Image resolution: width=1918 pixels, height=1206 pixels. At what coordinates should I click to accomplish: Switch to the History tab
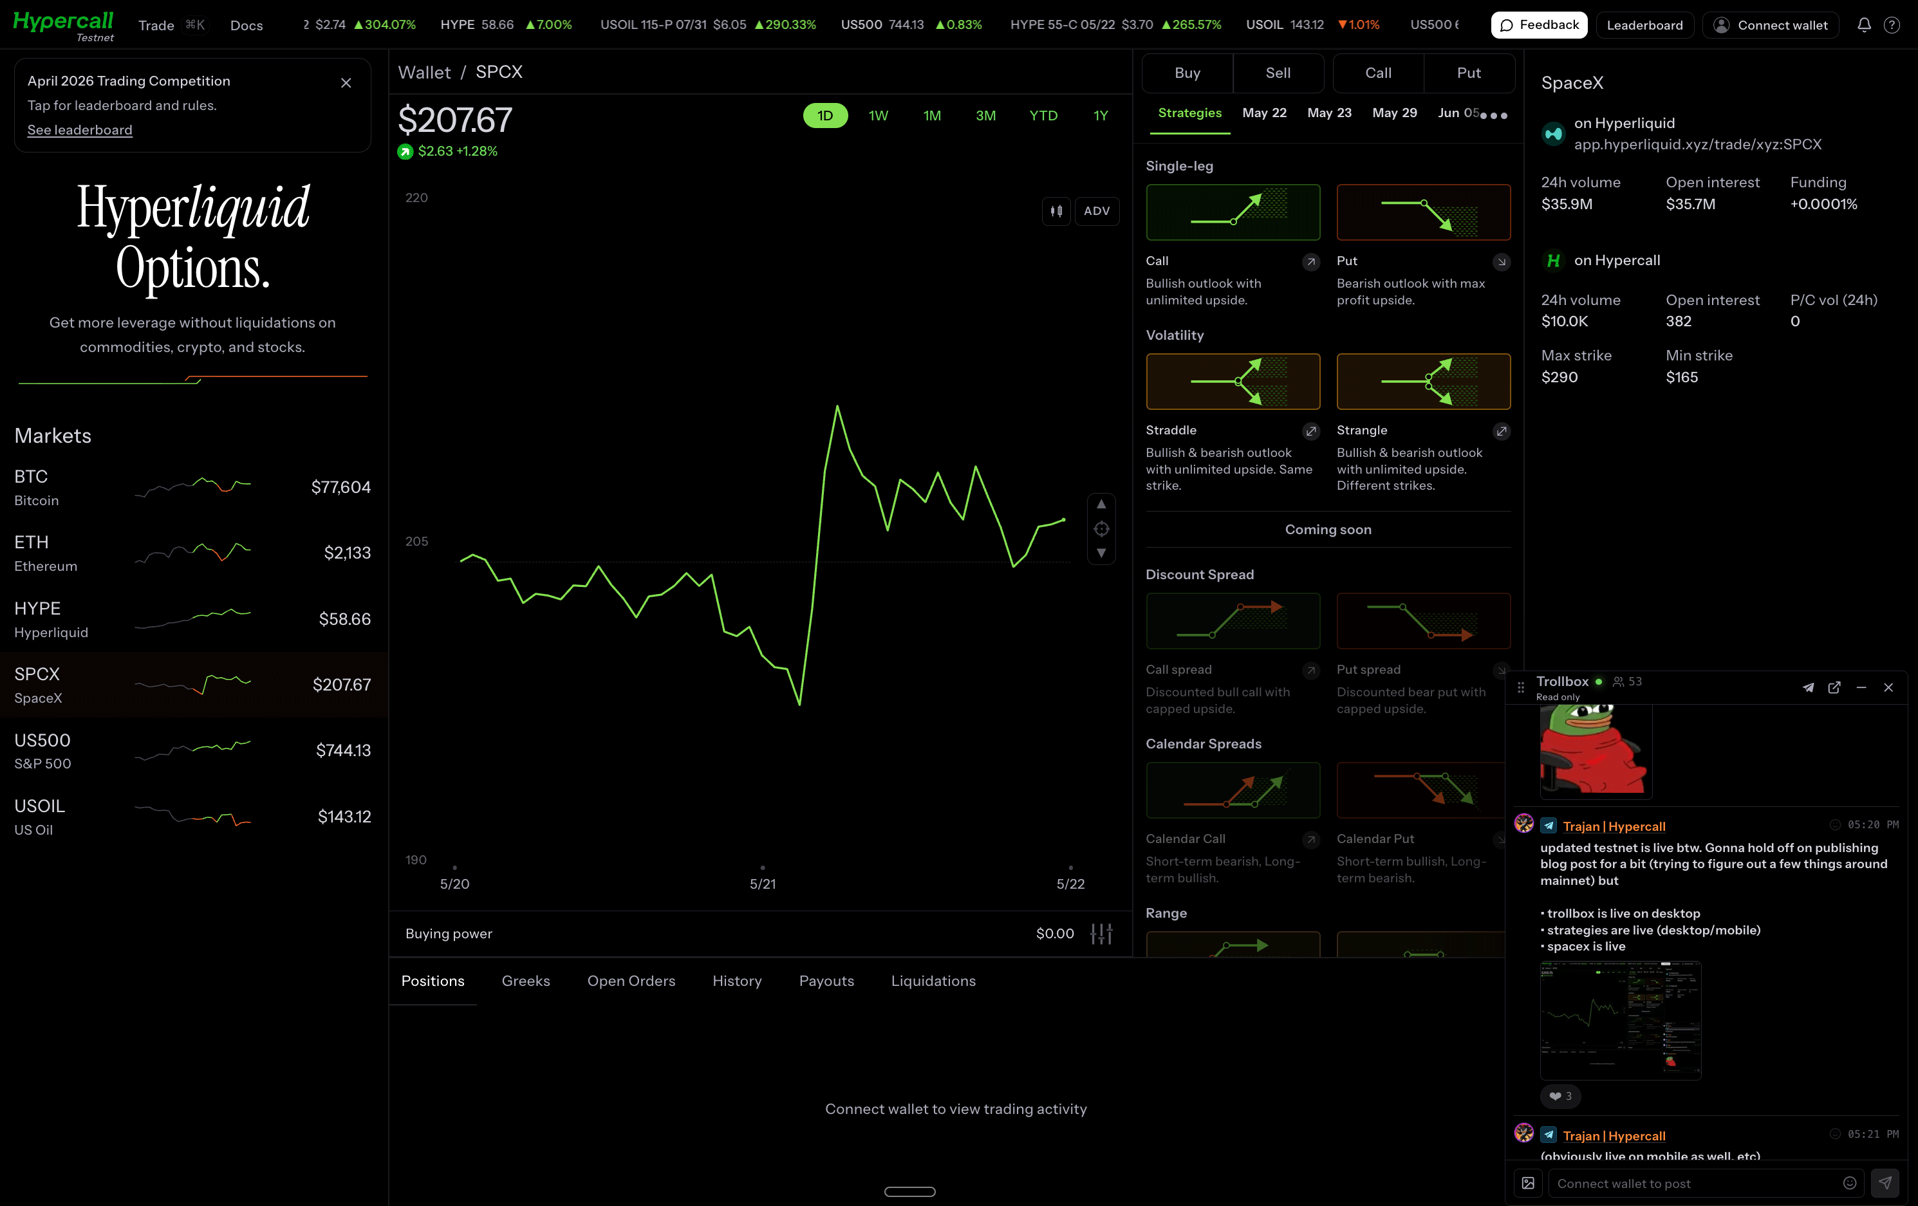[737, 981]
